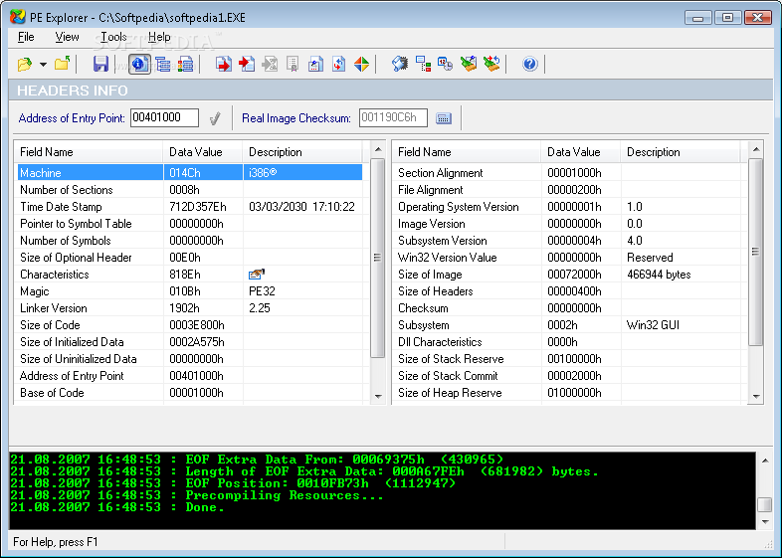782x558 pixels.
Task: Select the Magic row
Action: point(190,291)
